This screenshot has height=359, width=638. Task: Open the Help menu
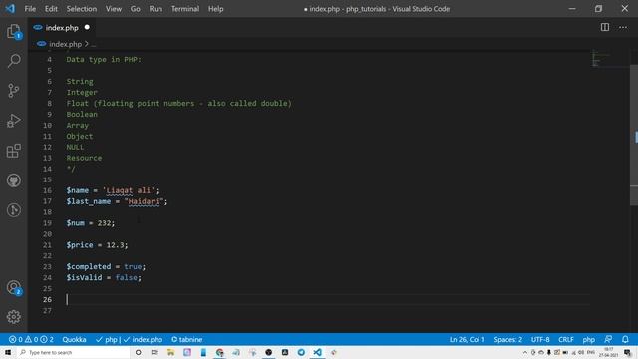tap(216, 9)
